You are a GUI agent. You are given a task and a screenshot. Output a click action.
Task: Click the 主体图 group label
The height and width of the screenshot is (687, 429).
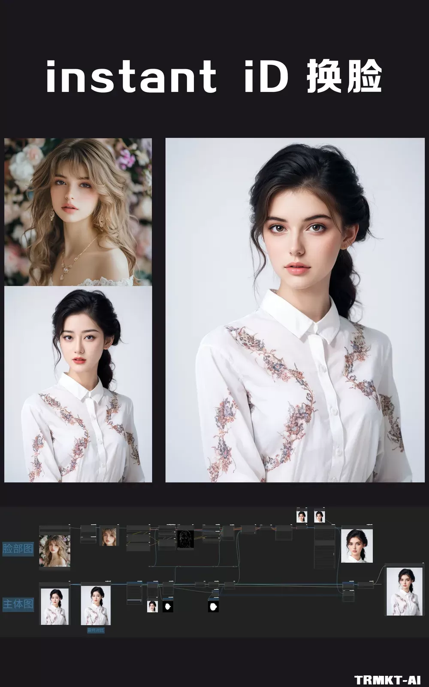tap(18, 604)
